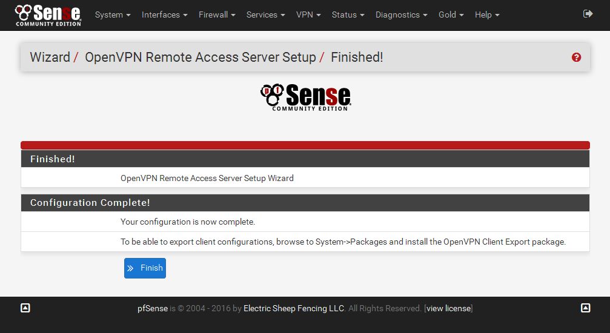
Task: Expand the Services menu
Action: point(266,15)
